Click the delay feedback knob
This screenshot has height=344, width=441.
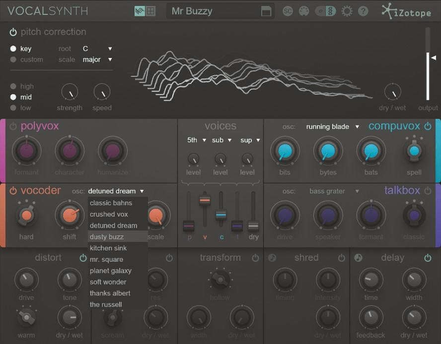(371, 317)
